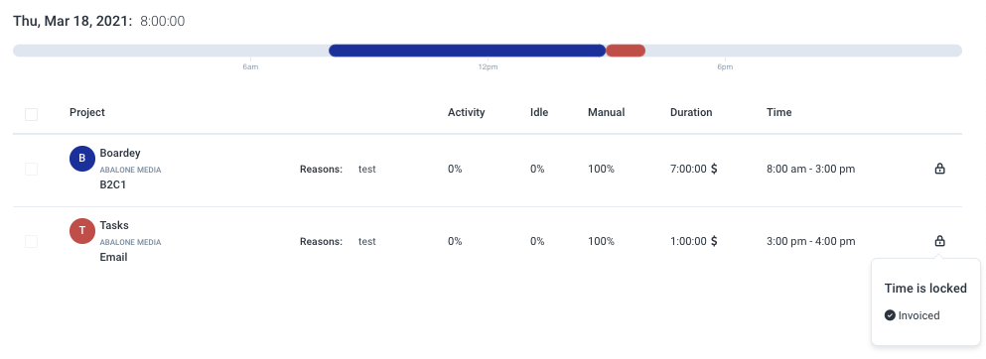Screen dimensions: 986x359
Task: Check the Tasks row checkbox
Action: coord(32,241)
